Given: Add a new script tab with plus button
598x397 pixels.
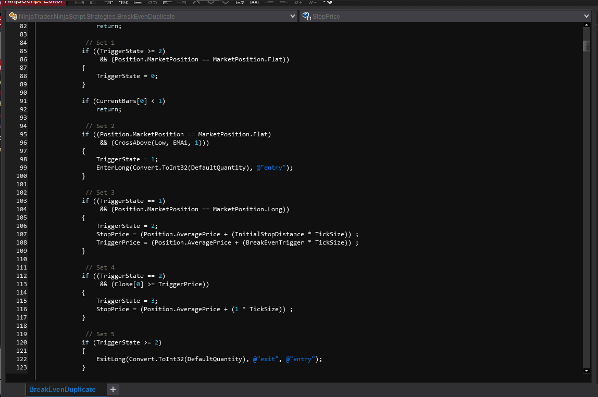Looking at the screenshot, I should (113, 389).
